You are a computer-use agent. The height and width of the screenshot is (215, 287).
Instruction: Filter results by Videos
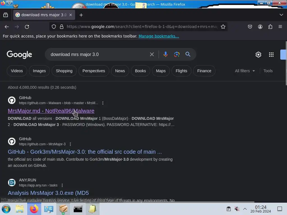pyautogui.click(x=17, y=71)
